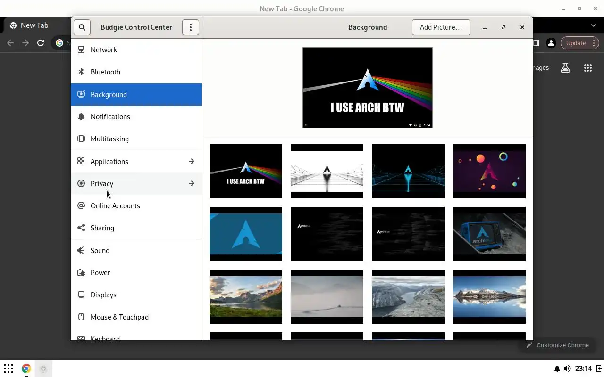Click the Chrome Update button
Viewport: 604px width, 377px height.
[x=579, y=43]
